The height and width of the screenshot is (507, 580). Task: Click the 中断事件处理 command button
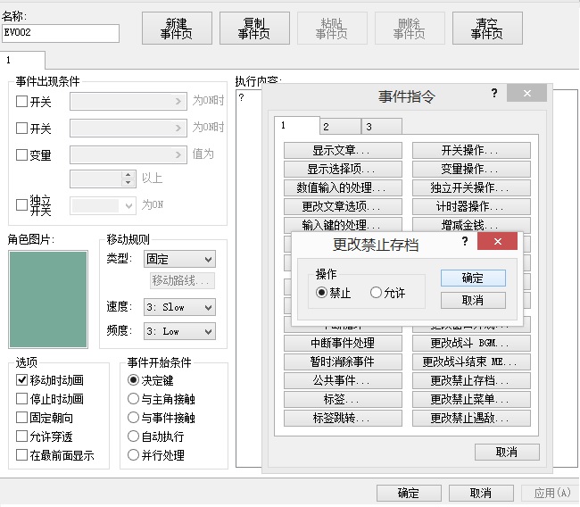click(343, 343)
